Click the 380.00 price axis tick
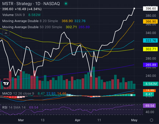This screenshot has width=159, height=124. (x=151, y=16)
